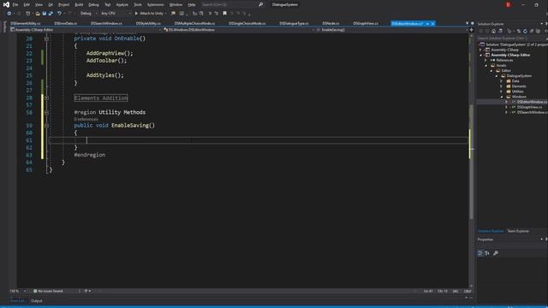Open the EnableSaving member dropdown
This screenshot has height=308, width=548.
click(x=391, y=30)
